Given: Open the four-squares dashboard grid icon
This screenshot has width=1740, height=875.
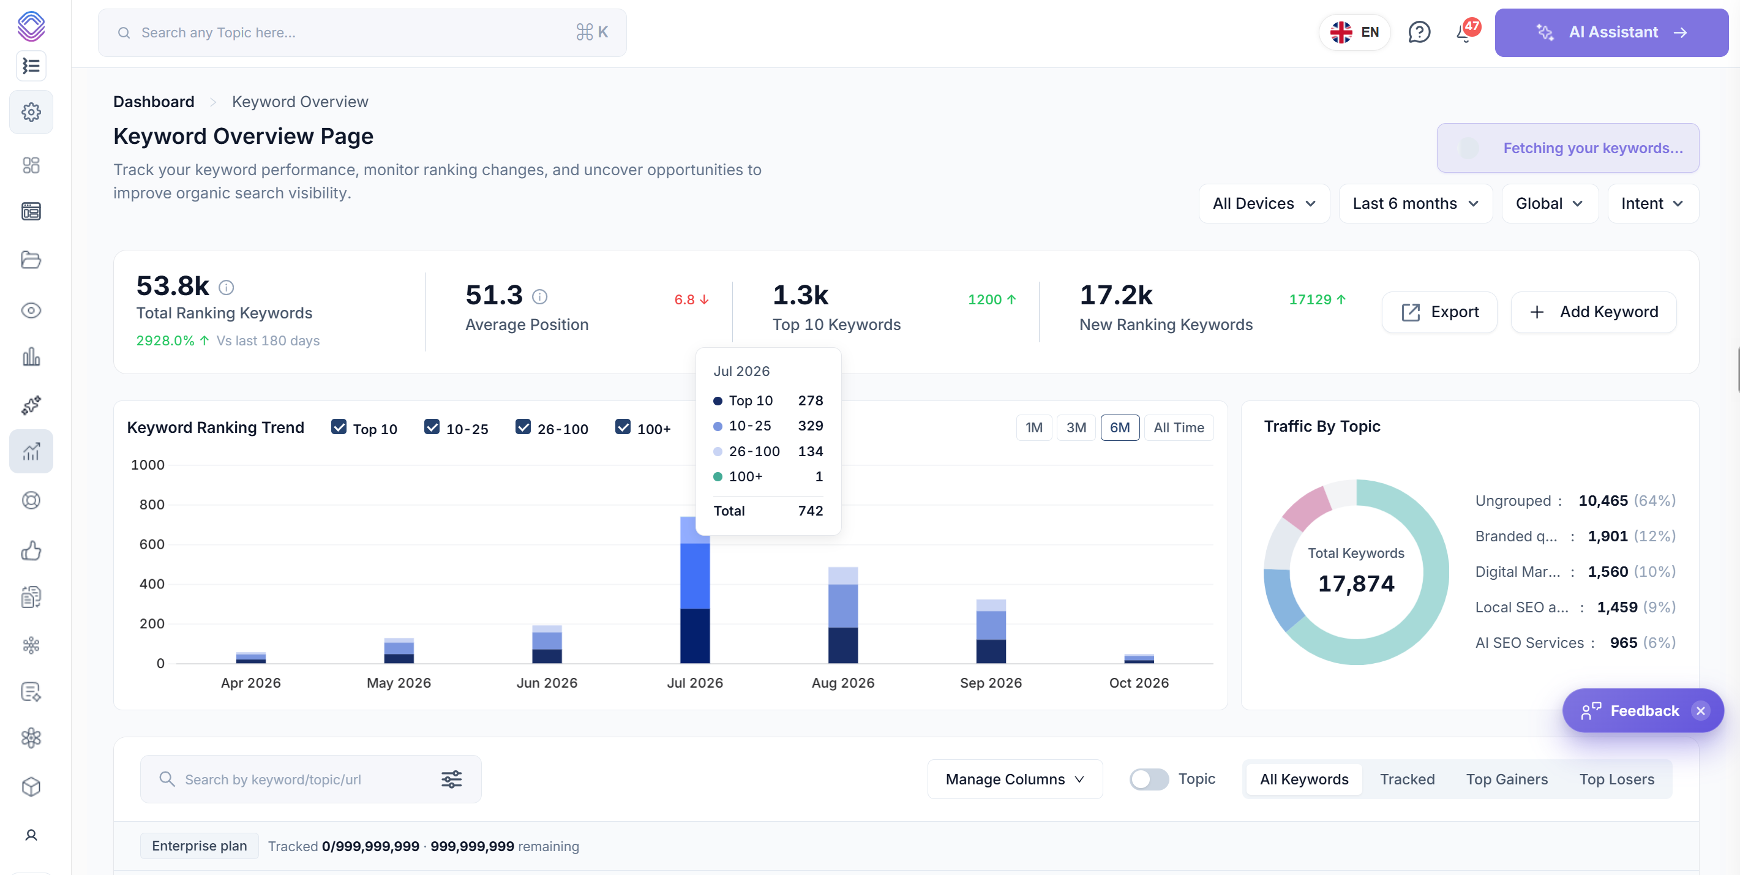Looking at the screenshot, I should pos(31,165).
